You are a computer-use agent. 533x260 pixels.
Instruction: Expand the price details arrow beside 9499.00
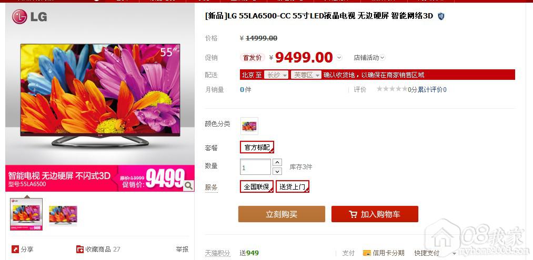point(339,58)
